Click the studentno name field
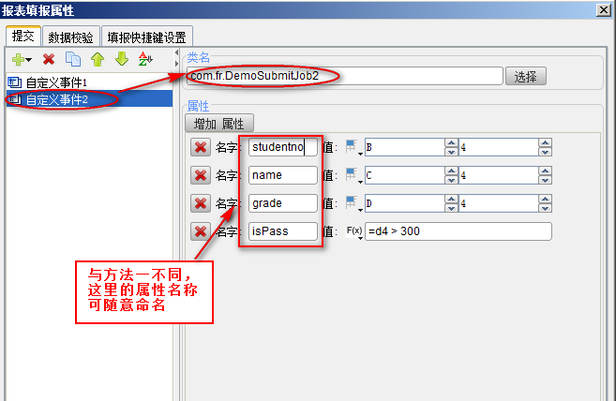Image resolution: width=616 pixels, height=401 pixels. 282,147
